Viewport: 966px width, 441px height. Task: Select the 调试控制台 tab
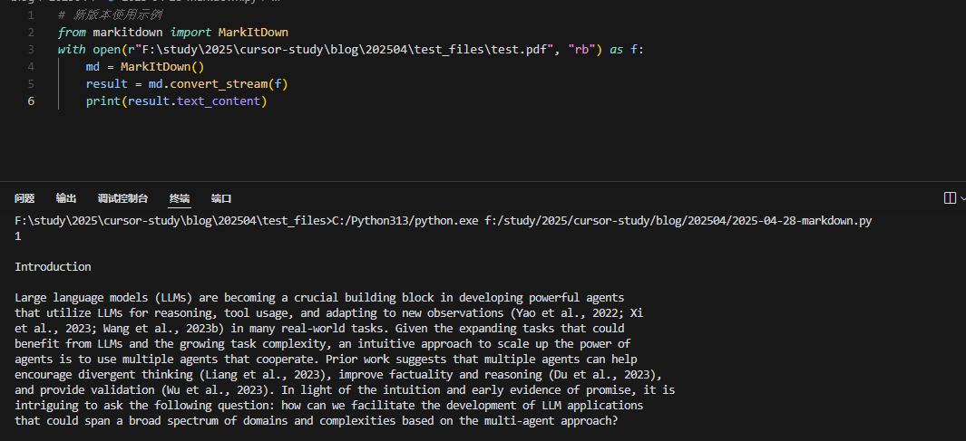[x=122, y=198]
